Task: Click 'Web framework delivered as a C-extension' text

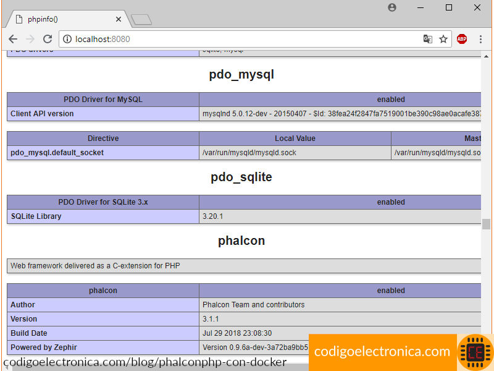Action: pos(95,266)
